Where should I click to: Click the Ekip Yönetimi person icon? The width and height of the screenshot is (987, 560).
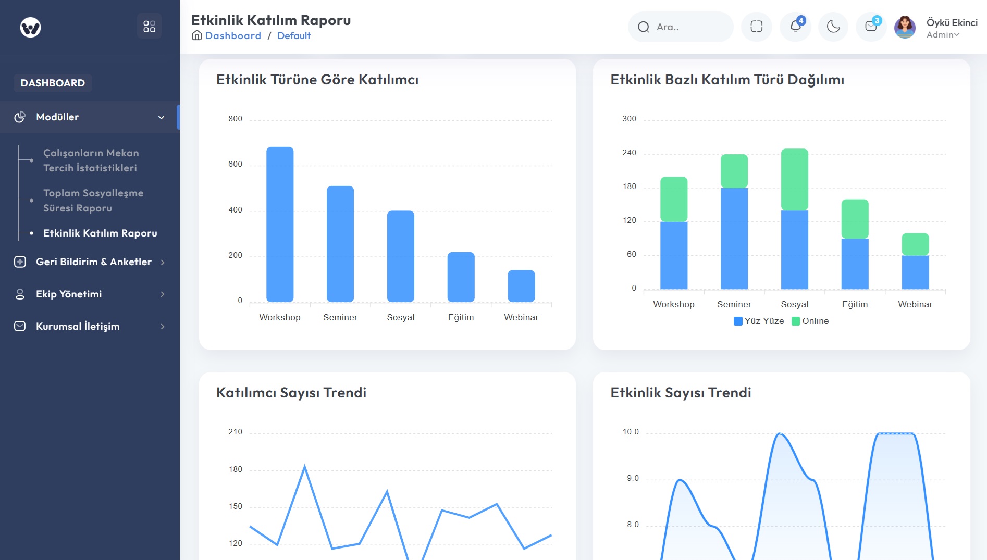coord(20,294)
